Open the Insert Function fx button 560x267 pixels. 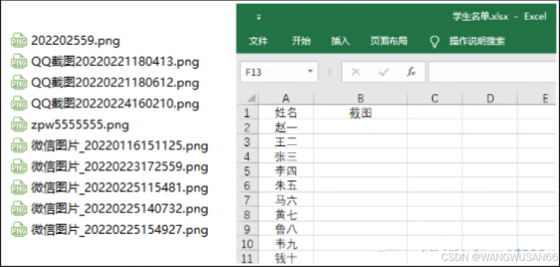(411, 73)
